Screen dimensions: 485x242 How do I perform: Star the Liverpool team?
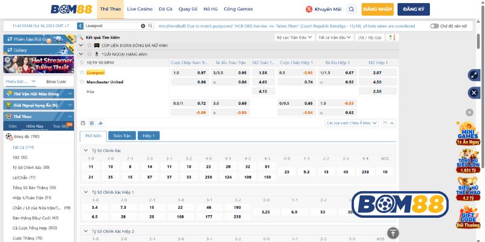82,72
